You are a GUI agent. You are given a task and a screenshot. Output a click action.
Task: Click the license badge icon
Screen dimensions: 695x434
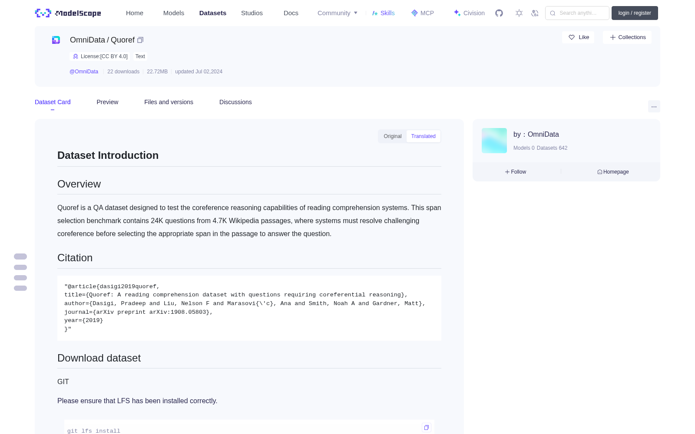click(76, 56)
